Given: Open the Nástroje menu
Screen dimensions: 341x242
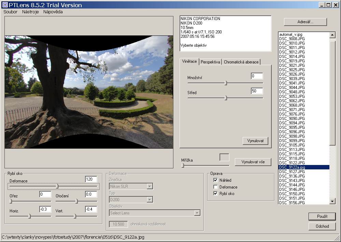Looking at the screenshot, I should [x=30, y=12].
